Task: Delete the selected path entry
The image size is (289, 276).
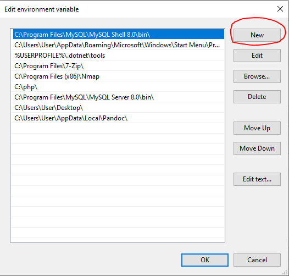Action: (x=257, y=97)
